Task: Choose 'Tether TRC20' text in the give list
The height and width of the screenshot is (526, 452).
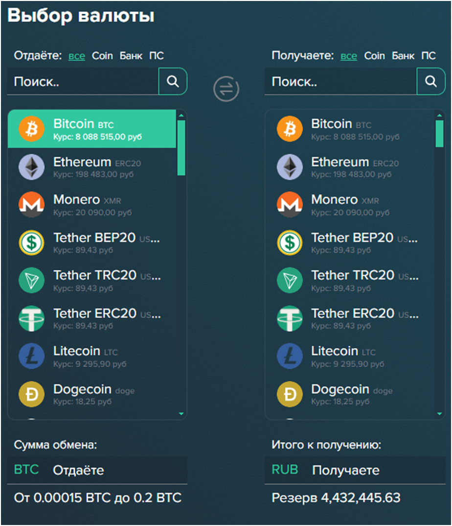Action: pos(95,275)
